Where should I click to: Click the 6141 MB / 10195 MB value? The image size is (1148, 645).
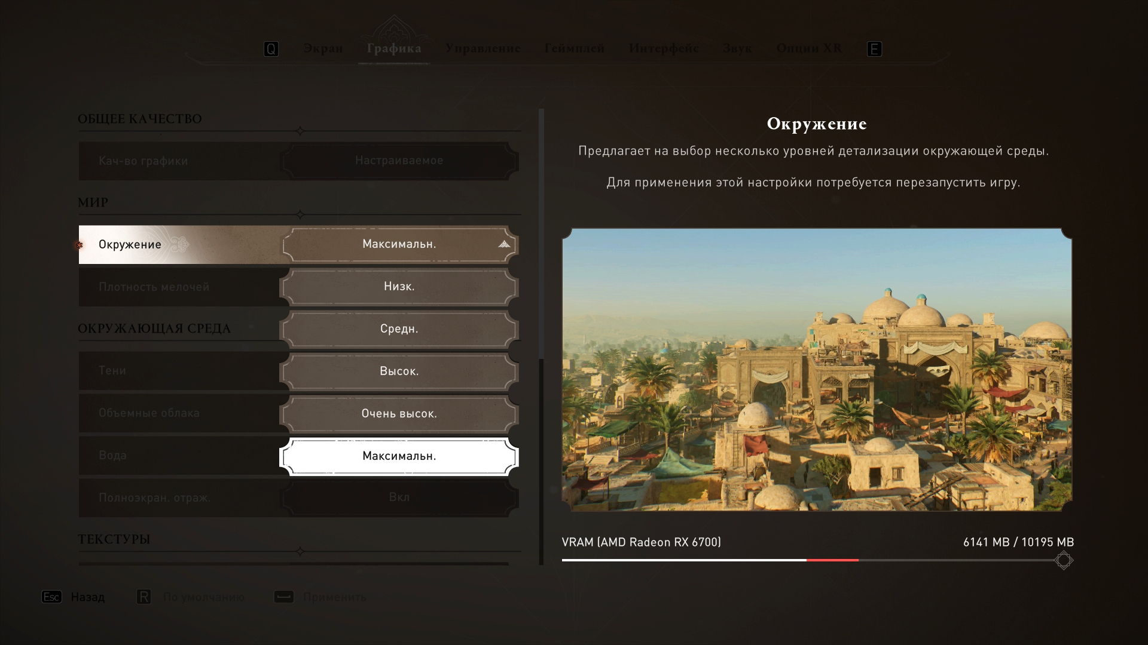[1018, 542]
